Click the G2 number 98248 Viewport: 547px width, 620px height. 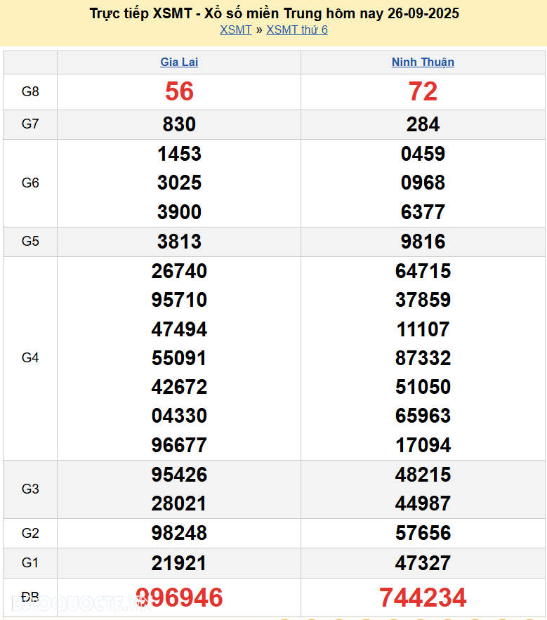(x=179, y=533)
